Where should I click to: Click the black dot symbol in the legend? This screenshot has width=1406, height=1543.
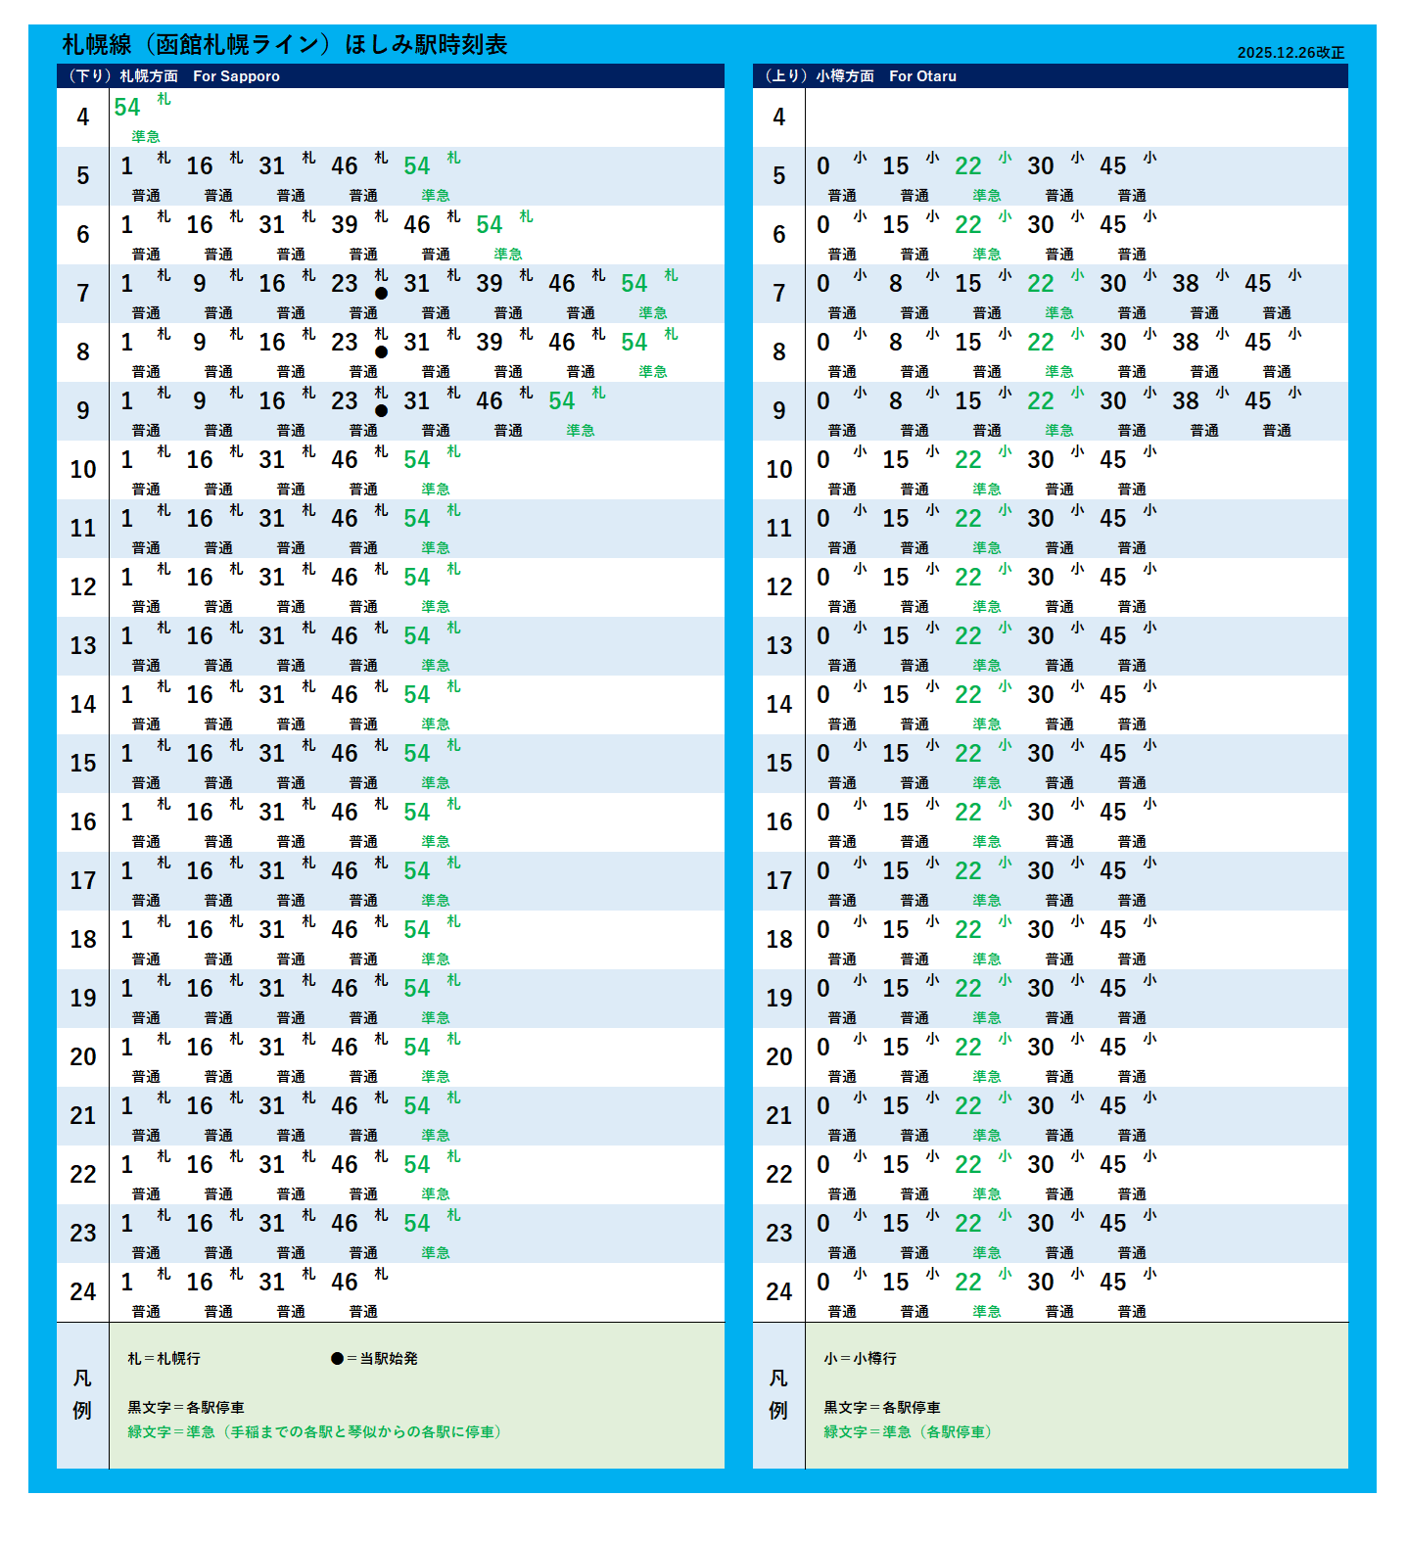tap(337, 1359)
